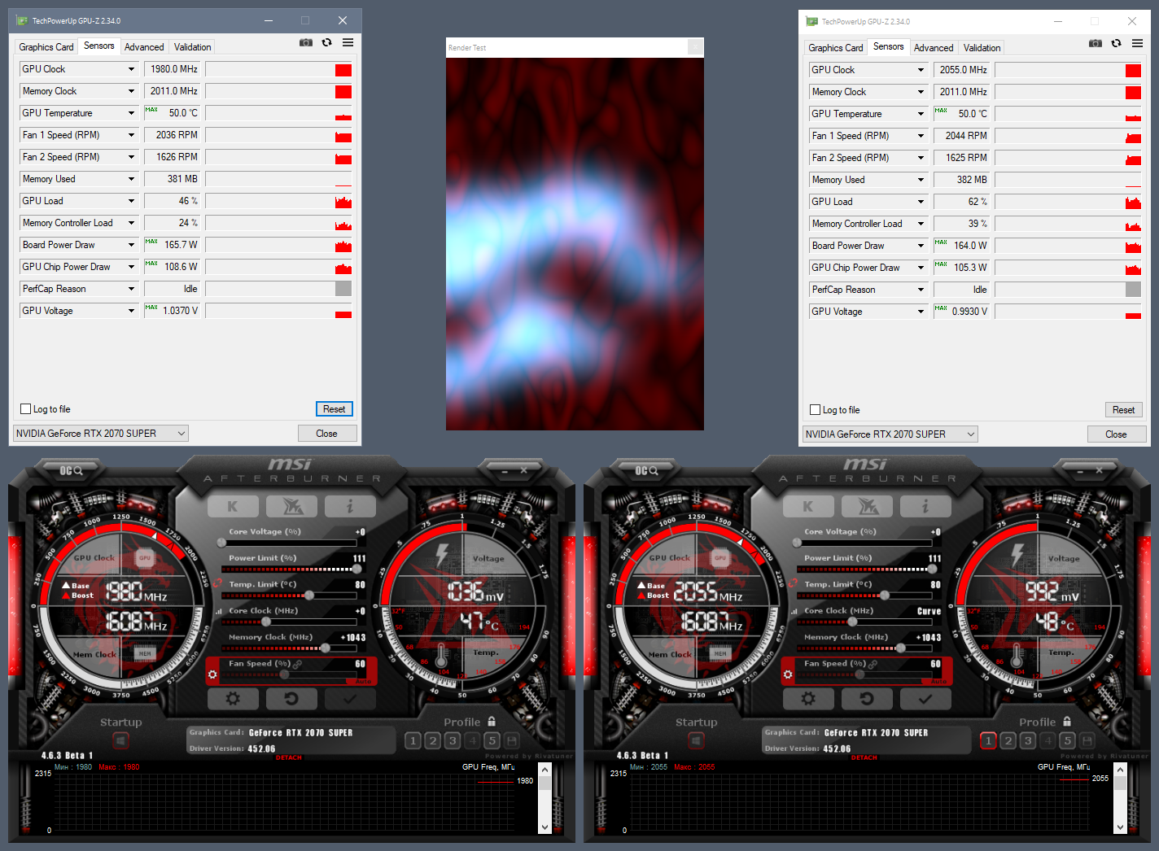Click the Reset button in right GPU-Z
The height and width of the screenshot is (851, 1159).
pos(1124,410)
